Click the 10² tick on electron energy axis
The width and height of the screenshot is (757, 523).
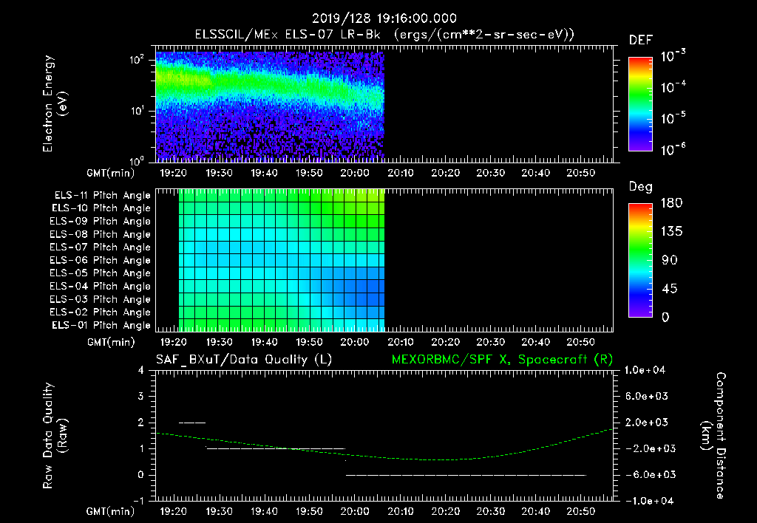(x=137, y=60)
